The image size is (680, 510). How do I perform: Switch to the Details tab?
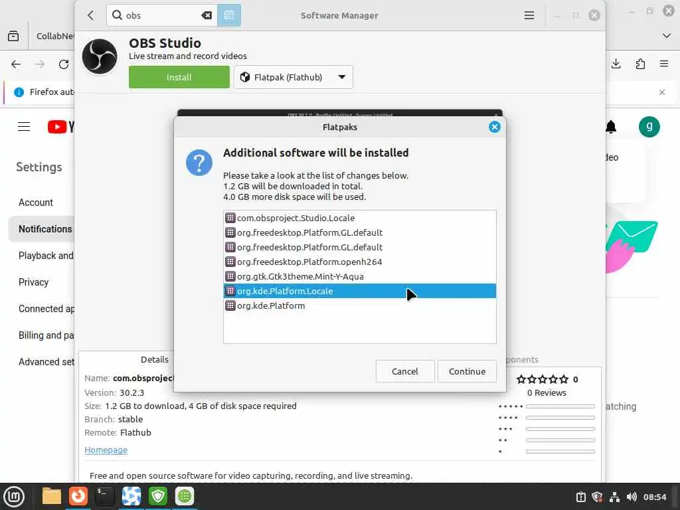click(x=154, y=359)
